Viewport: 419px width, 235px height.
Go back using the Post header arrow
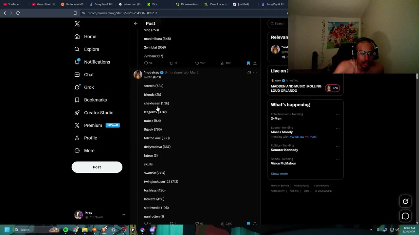tap(136, 23)
